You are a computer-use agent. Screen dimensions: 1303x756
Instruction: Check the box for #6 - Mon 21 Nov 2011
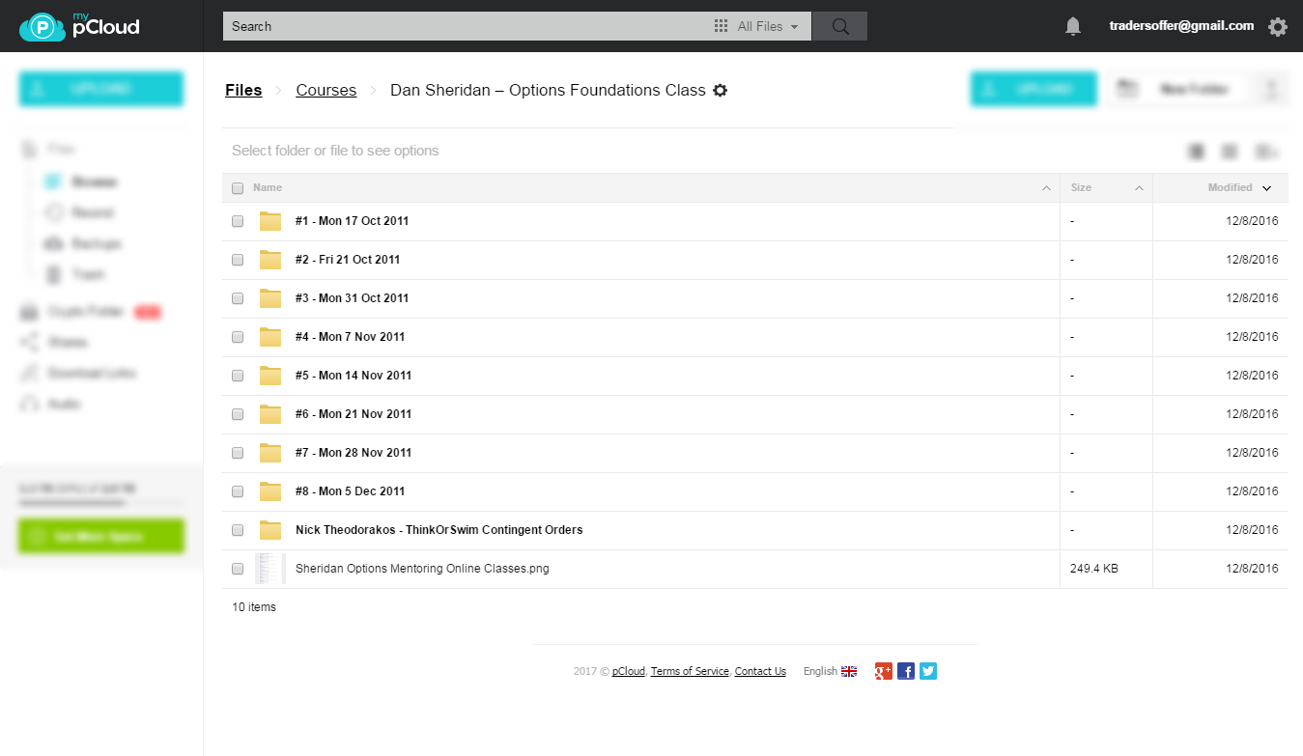tap(238, 414)
